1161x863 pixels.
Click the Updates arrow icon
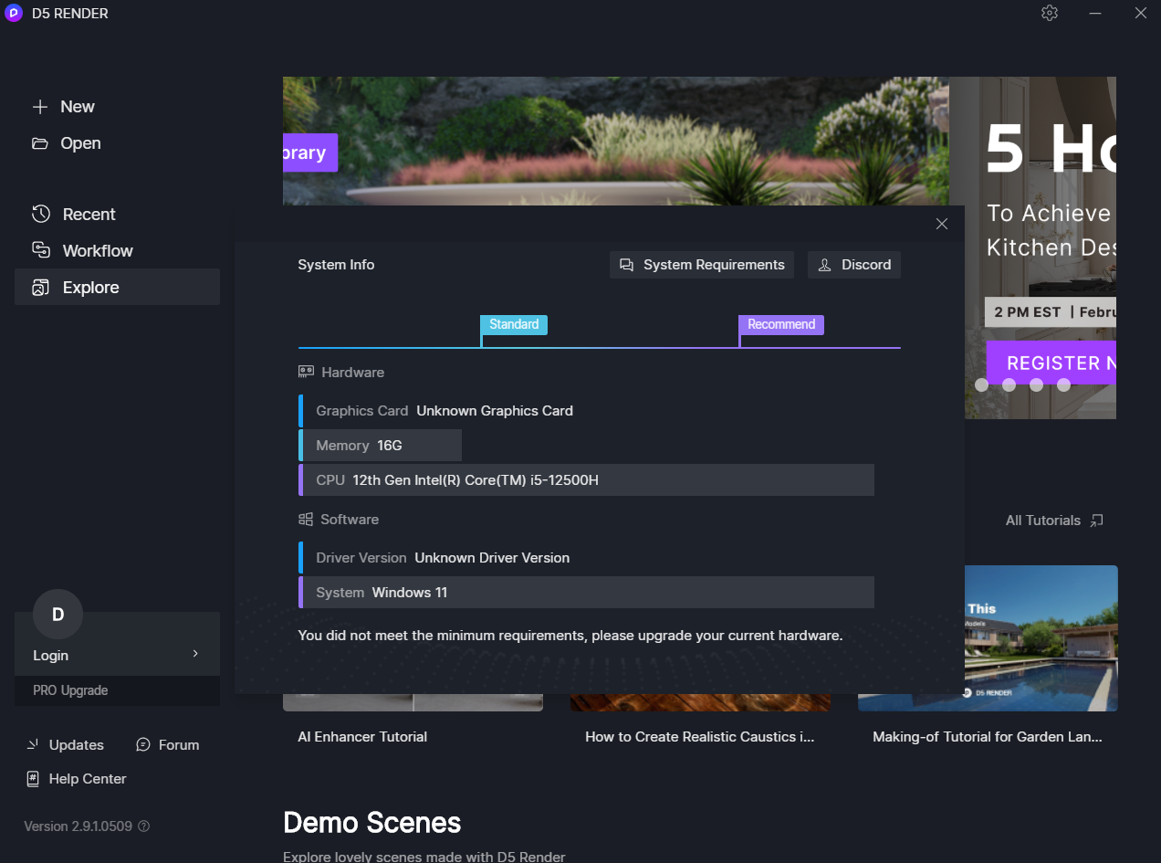coord(33,745)
